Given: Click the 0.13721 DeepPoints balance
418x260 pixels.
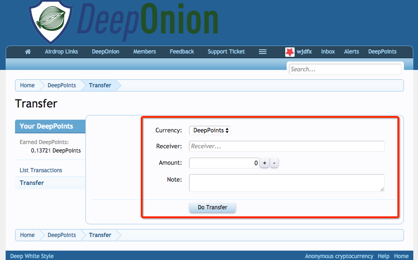Looking at the screenshot, I should point(56,151).
